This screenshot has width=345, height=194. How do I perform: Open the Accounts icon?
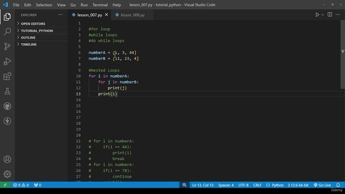7,160
